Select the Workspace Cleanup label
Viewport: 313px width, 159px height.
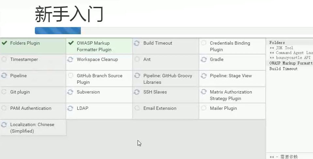(97, 59)
